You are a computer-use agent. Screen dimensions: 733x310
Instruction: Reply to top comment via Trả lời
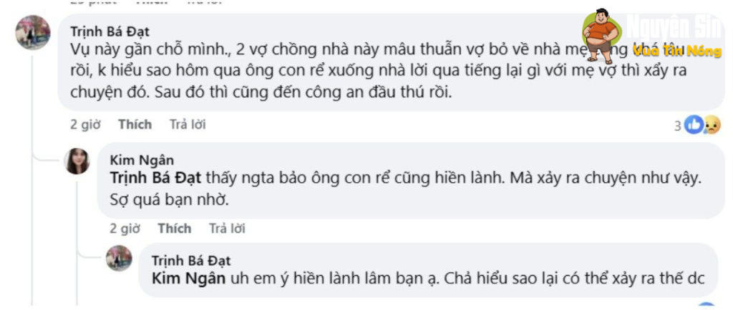pos(188,124)
